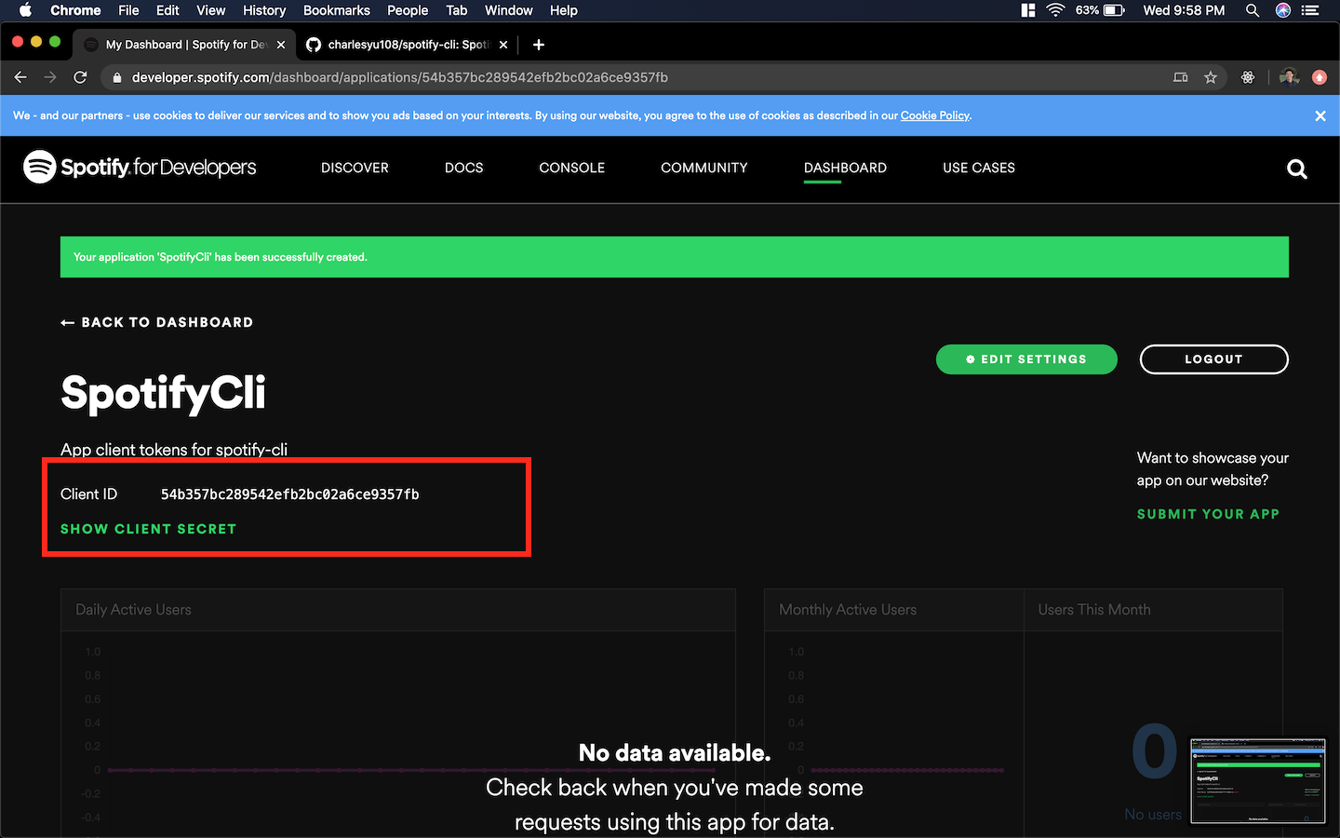Click the Spotify for Developers logo
This screenshot has width=1340, height=838.
140,168
